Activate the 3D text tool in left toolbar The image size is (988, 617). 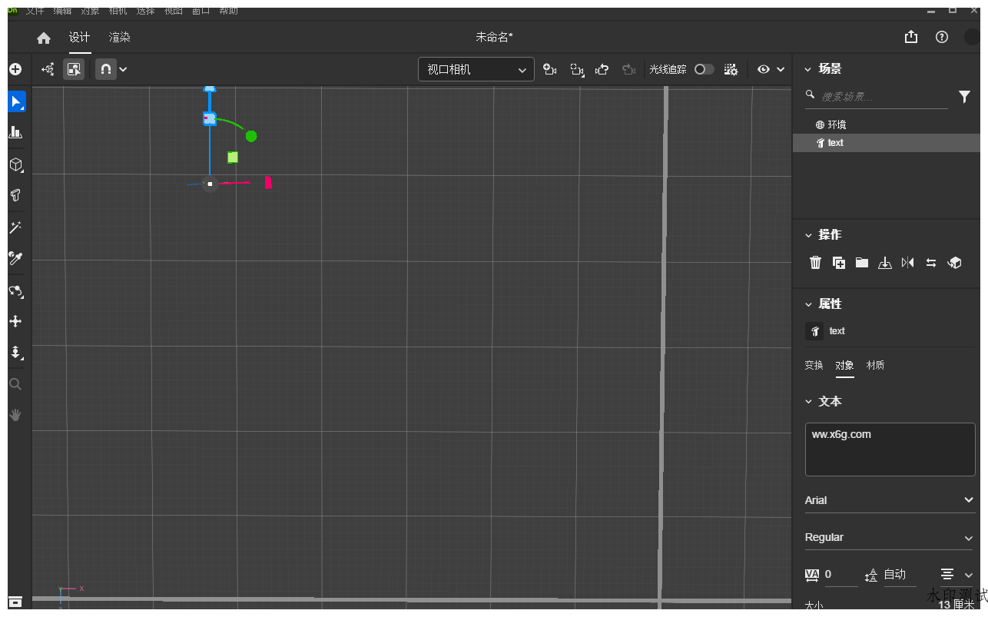pyautogui.click(x=15, y=195)
